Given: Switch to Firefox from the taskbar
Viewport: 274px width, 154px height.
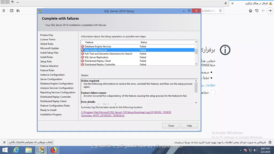Looking at the screenshot, I should pos(54,150).
